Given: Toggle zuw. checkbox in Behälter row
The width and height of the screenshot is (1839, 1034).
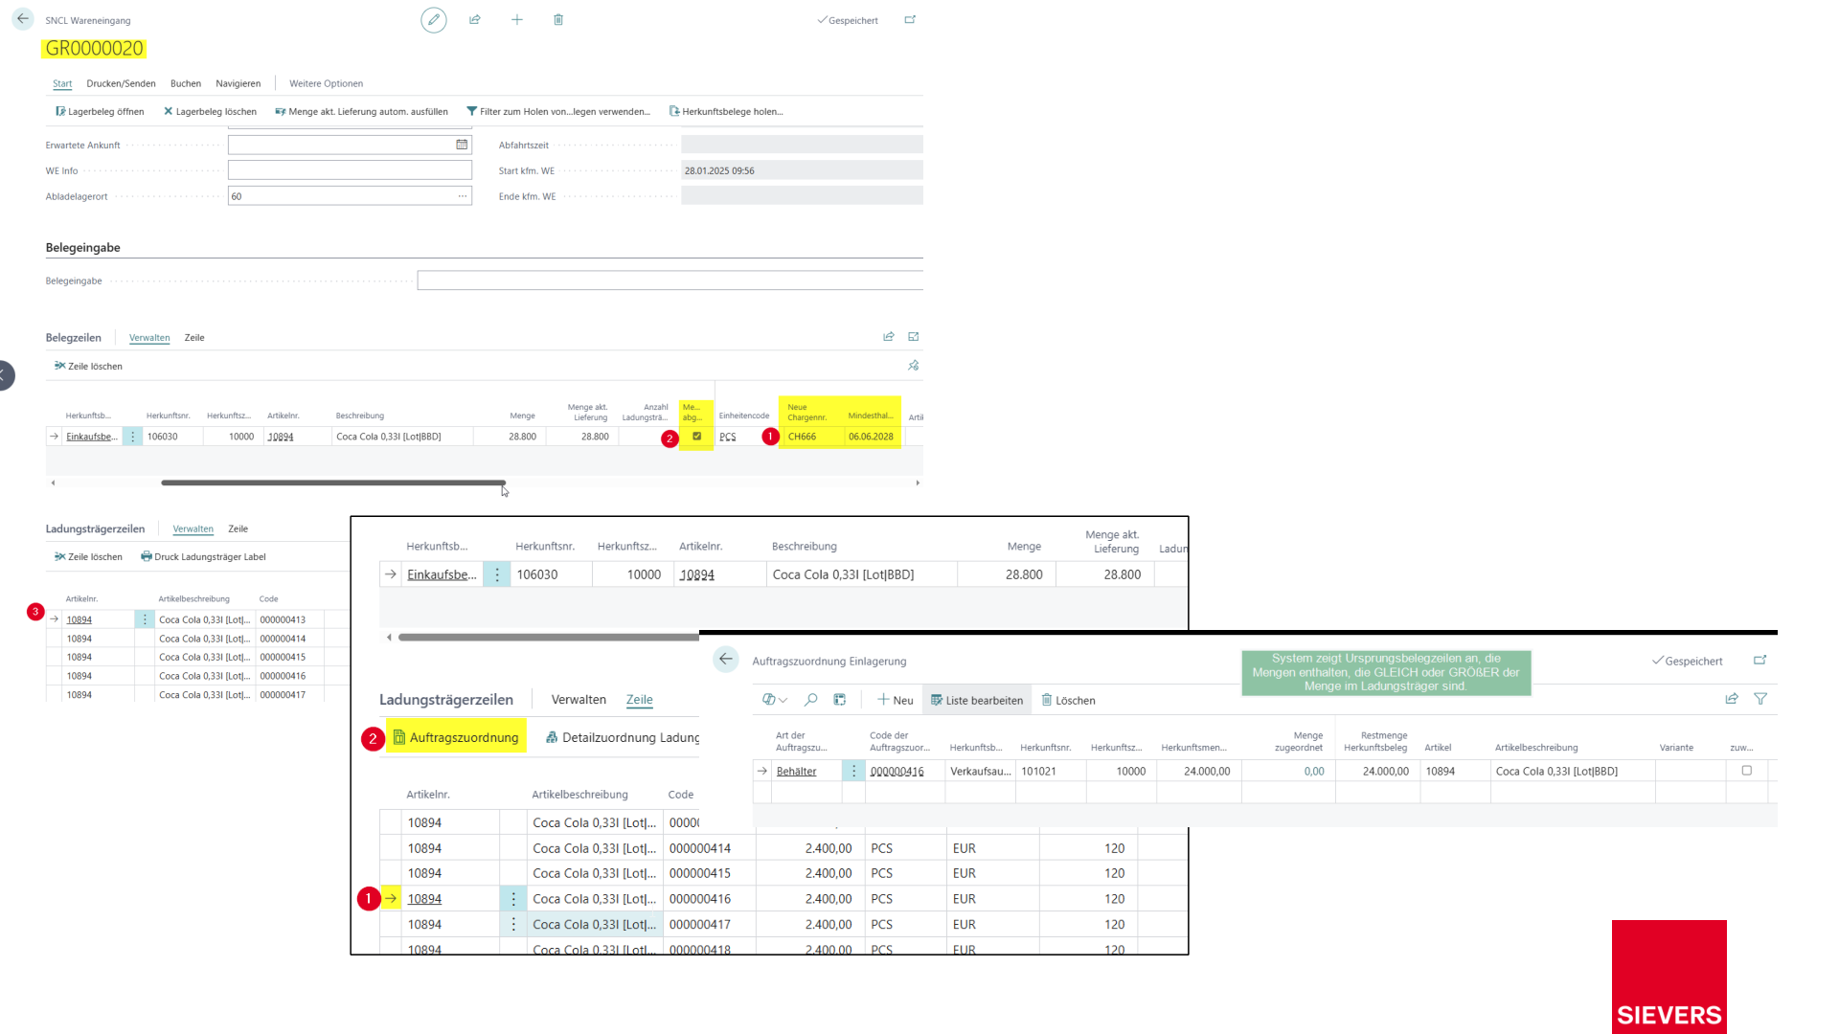Looking at the screenshot, I should pyautogui.click(x=1746, y=771).
